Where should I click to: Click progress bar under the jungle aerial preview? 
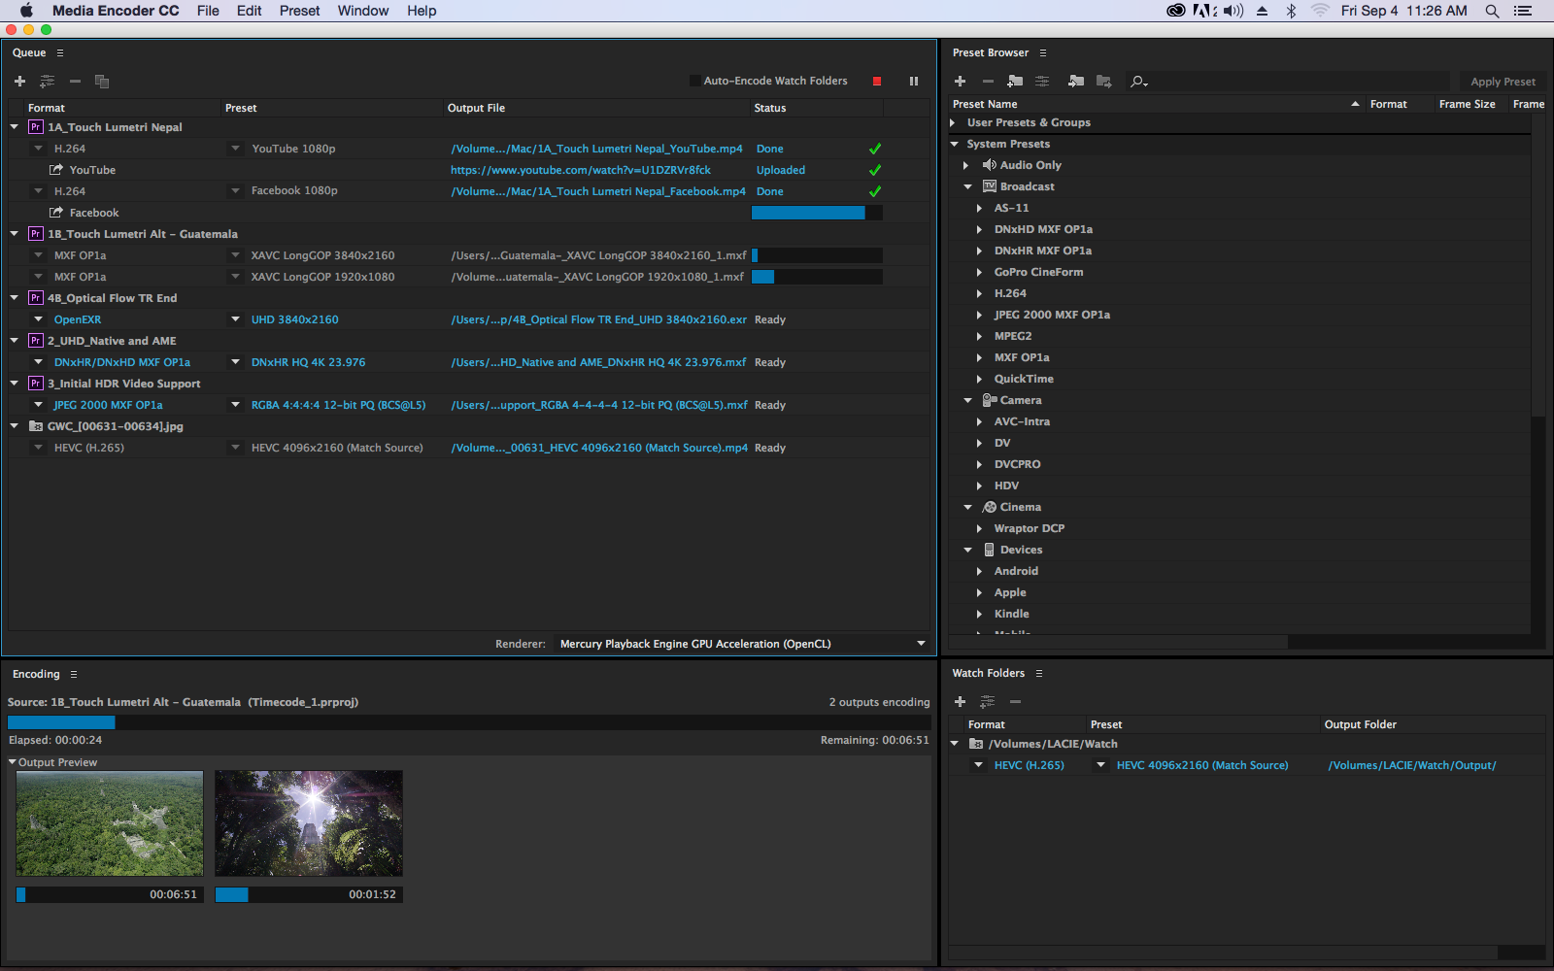click(x=110, y=894)
